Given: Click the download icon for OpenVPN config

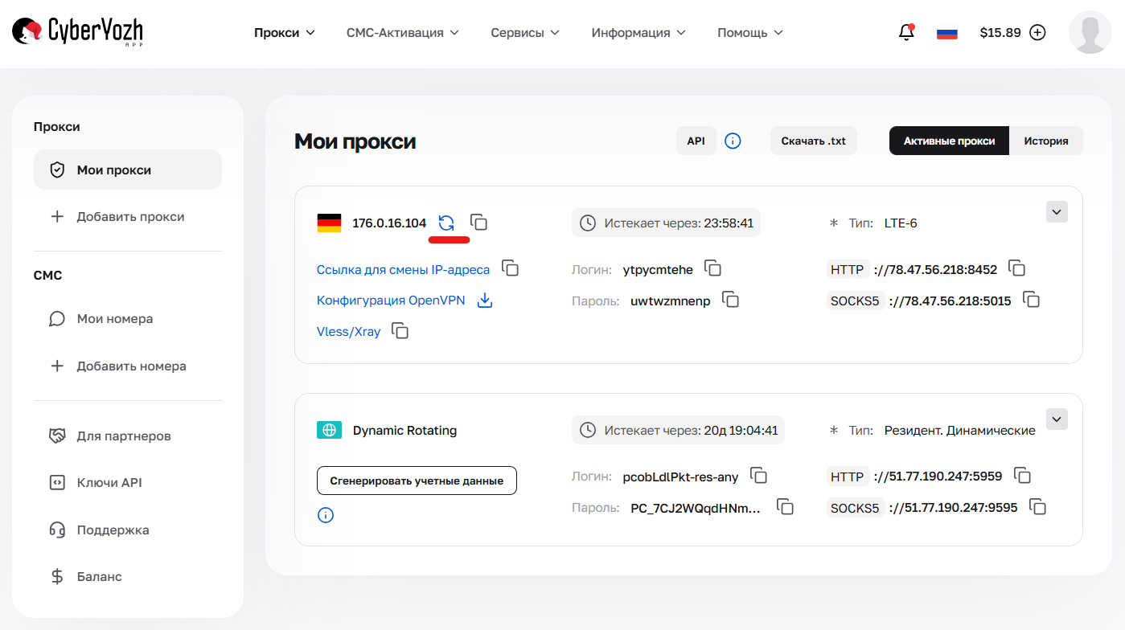Looking at the screenshot, I should [x=485, y=299].
